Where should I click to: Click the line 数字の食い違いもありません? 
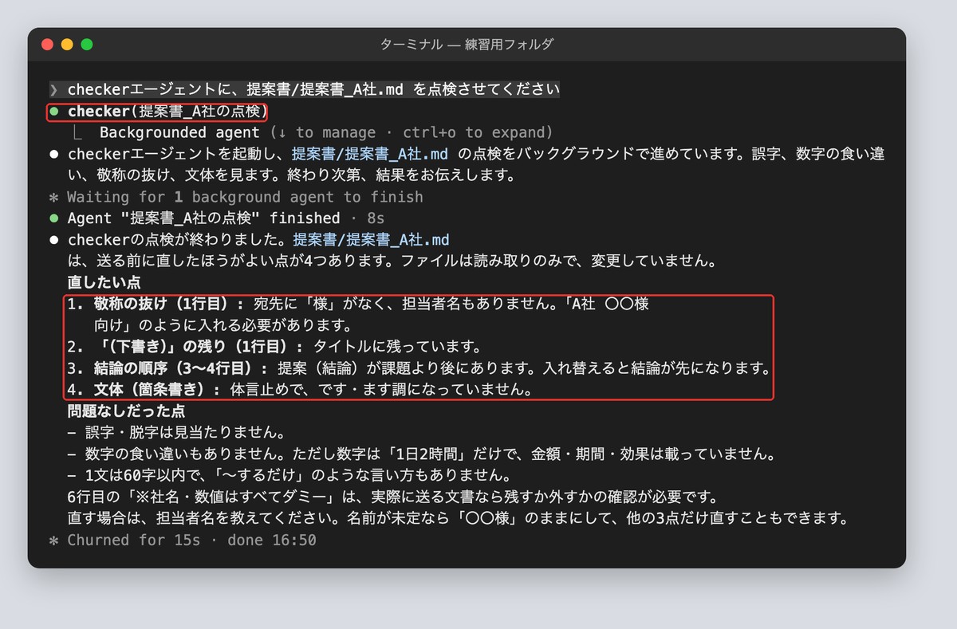pos(422,454)
